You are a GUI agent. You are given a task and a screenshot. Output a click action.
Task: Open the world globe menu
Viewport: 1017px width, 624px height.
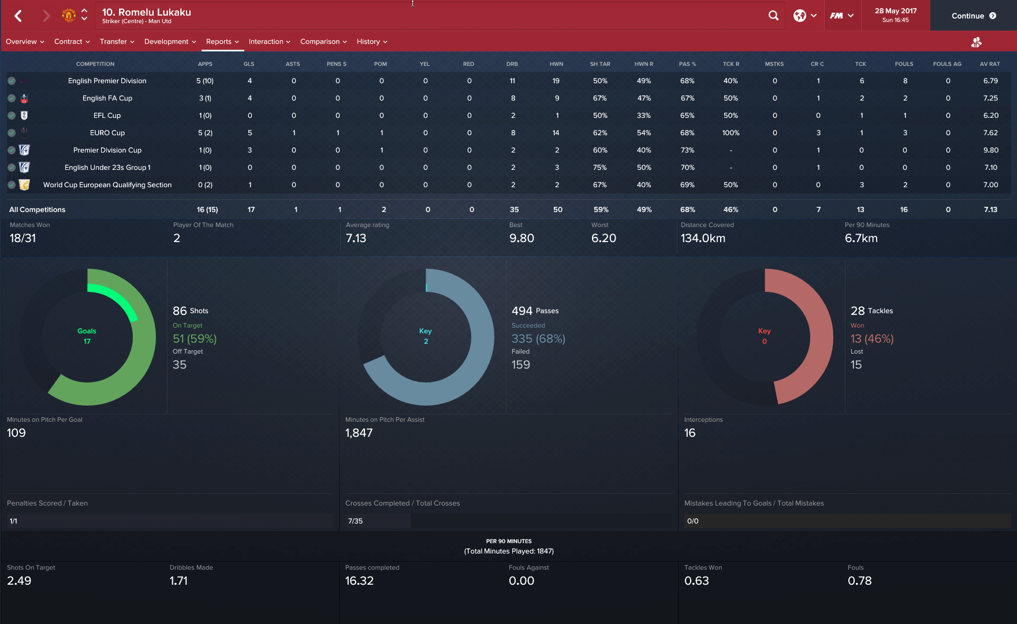coord(804,16)
